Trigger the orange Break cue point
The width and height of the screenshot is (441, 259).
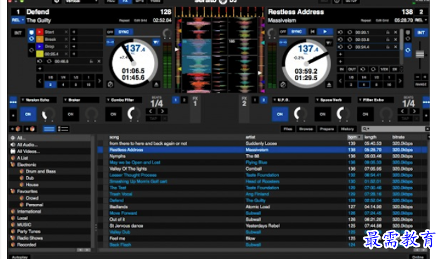(x=39, y=39)
